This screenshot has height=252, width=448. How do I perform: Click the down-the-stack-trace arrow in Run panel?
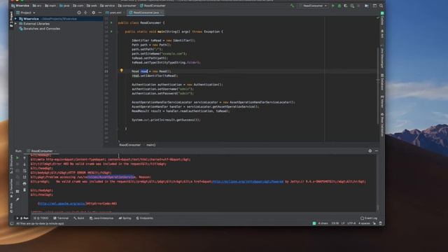pyautogui.click(x=24, y=164)
